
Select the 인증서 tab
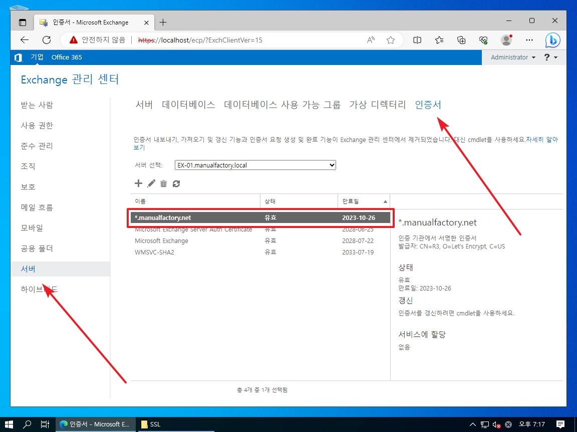(428, 104)
